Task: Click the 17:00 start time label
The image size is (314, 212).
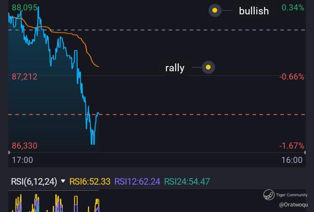Action: [22, 160]
